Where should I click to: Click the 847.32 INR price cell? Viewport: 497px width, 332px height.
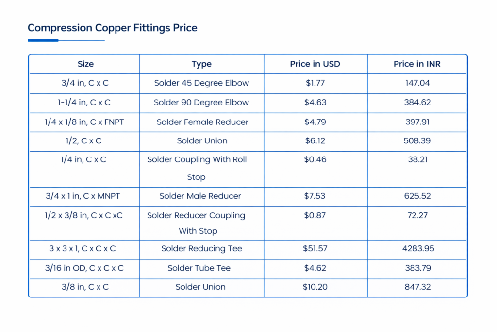pos(417,287)
